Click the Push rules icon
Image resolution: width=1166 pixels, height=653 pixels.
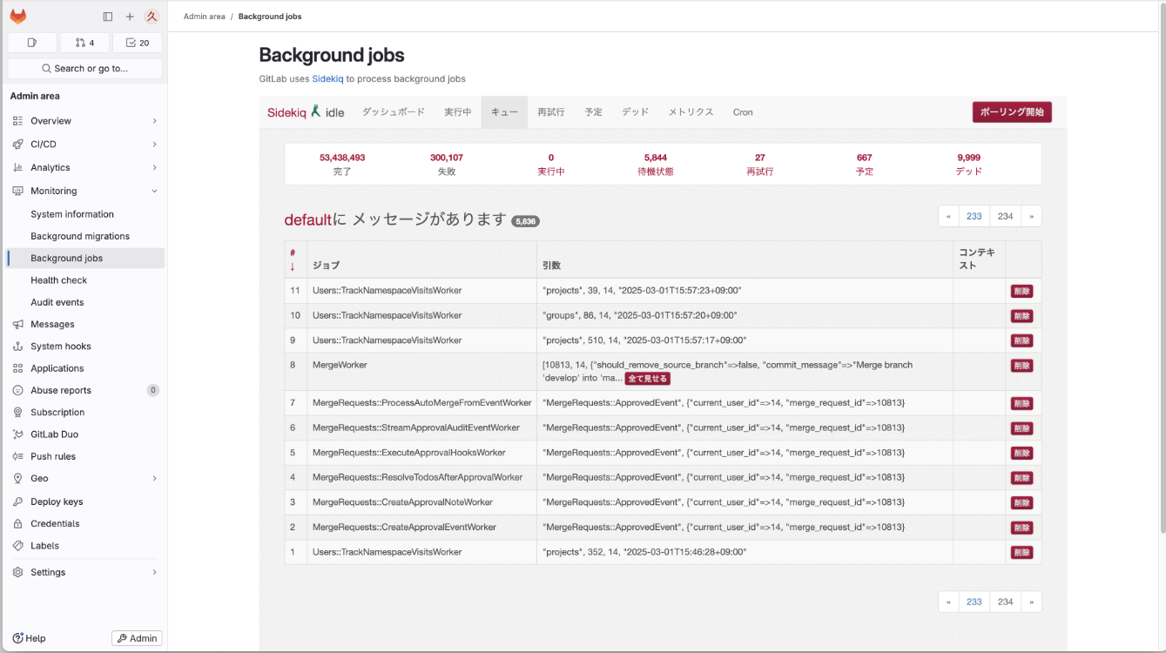tap(18, 456)
